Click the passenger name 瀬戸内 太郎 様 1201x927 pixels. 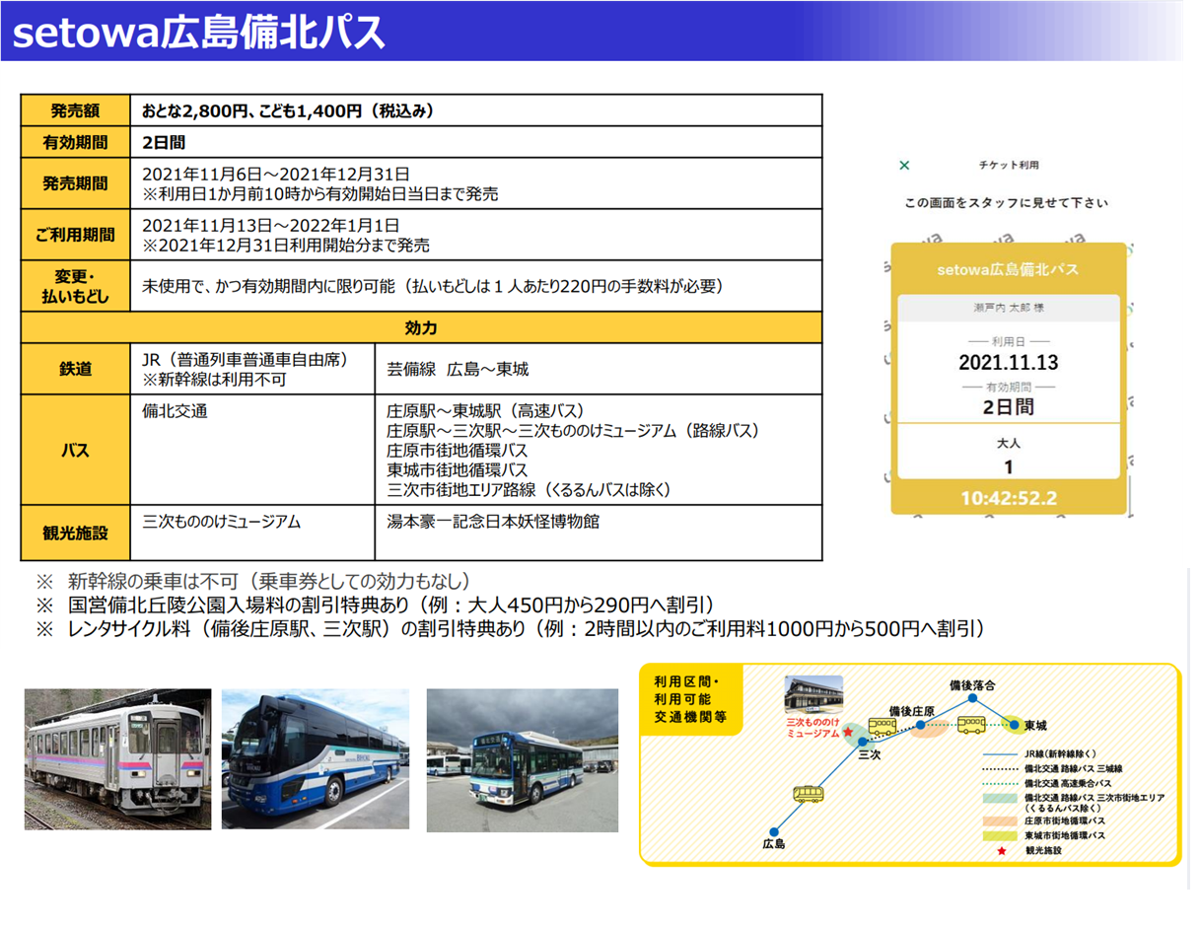[1008, 308]
